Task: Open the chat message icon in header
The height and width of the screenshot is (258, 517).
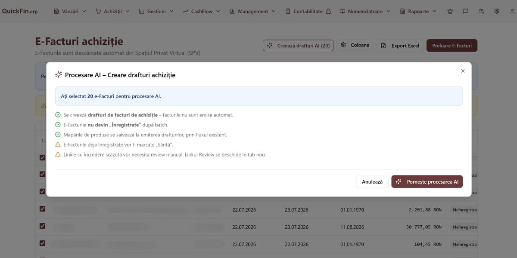Action: pos(466,11)
